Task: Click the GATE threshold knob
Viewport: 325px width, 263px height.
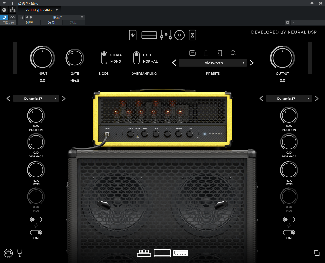Action: point(75,58)
